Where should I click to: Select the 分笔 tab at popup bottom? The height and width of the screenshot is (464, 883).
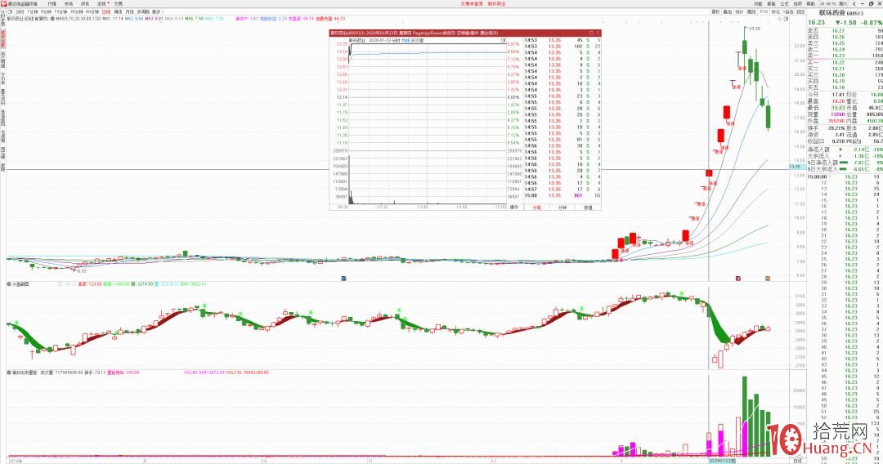(536, 207)
